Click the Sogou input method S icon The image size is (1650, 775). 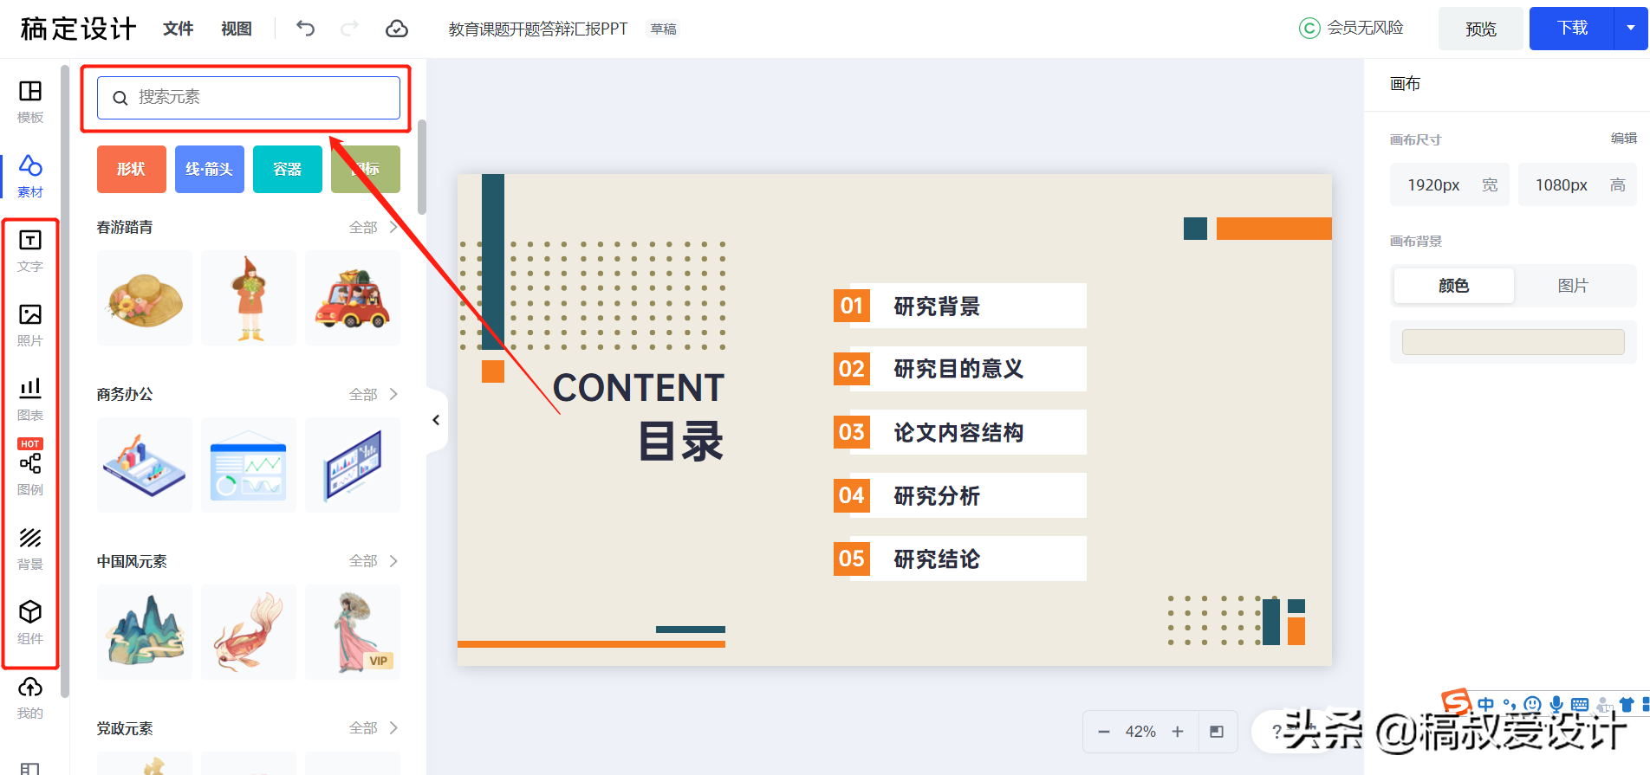(x=1456, y=702)
